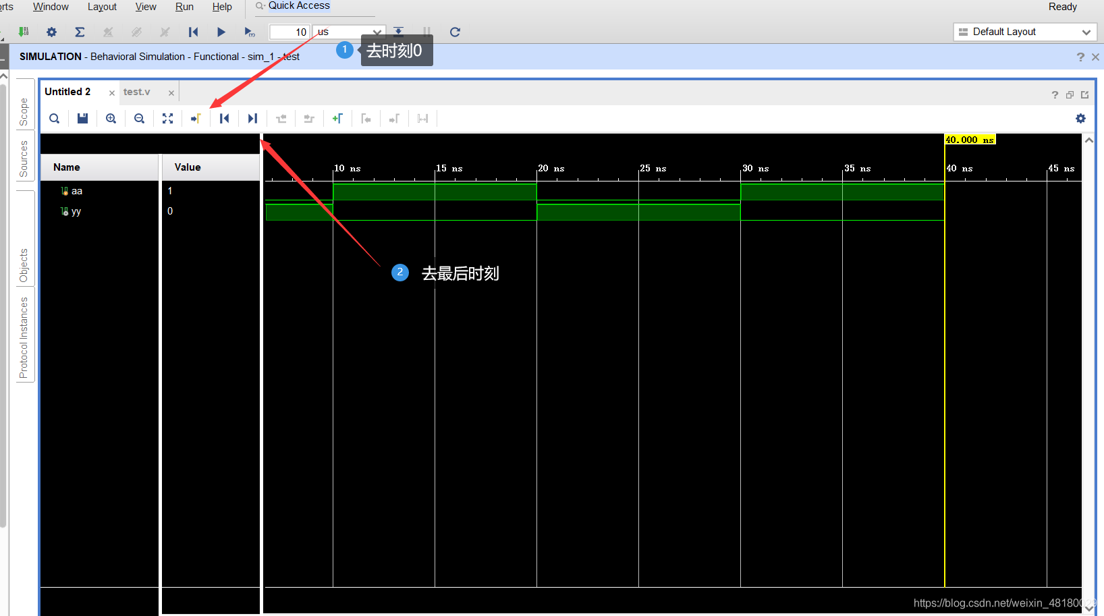Open the Help menu
Image resolution: width=1104 pixels, height=616 pixels.
click(222, 7)
